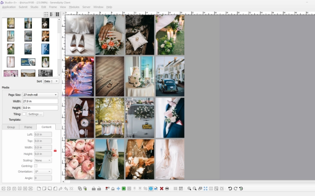Expand the Sort by Date dropdown
Screen dimensions: 315x196
pos(51,81)
